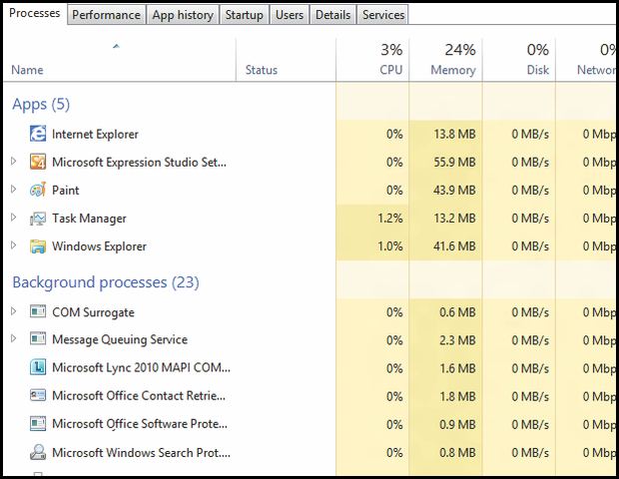
Task: Select the Message Queuing Service name
Action: click(120, 339)
